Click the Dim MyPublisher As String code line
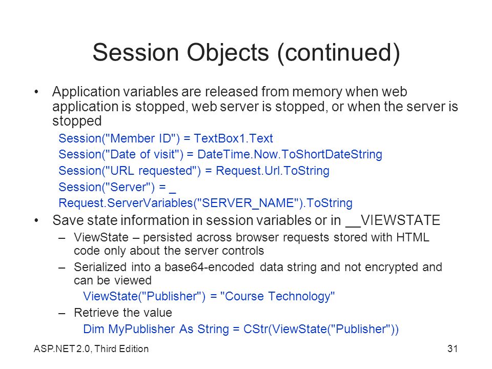 click(241, 329)
